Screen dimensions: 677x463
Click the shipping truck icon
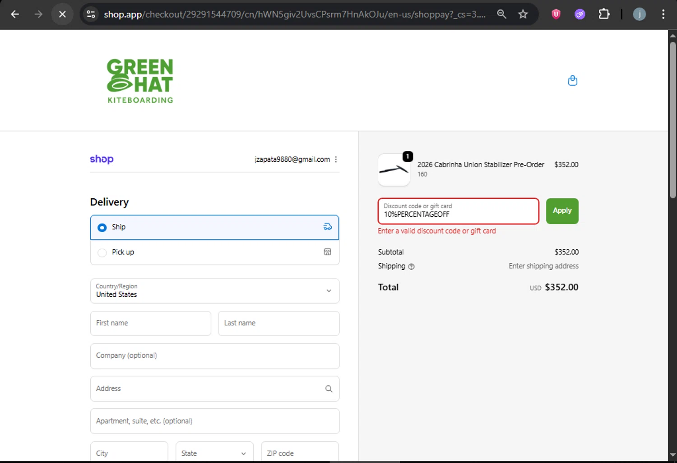coord(328,227)
